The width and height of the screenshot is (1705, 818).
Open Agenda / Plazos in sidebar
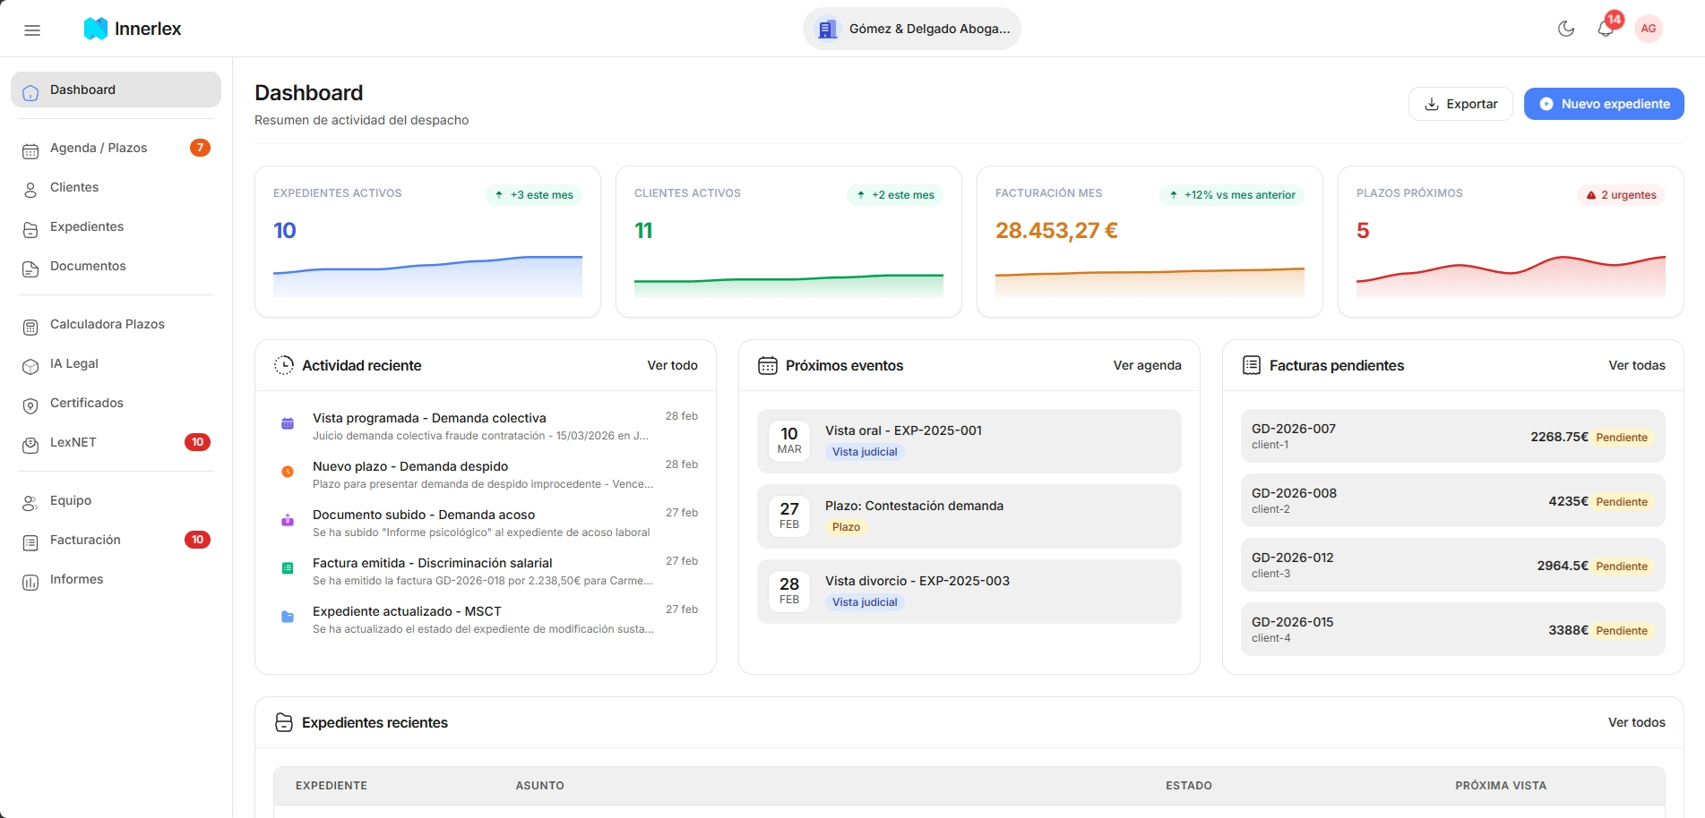(x=116, y=148)
